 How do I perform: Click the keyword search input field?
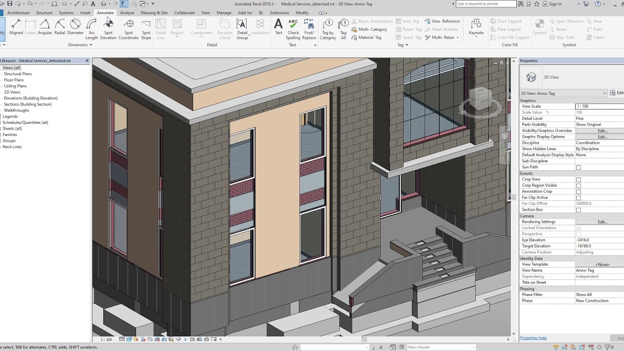486,4
